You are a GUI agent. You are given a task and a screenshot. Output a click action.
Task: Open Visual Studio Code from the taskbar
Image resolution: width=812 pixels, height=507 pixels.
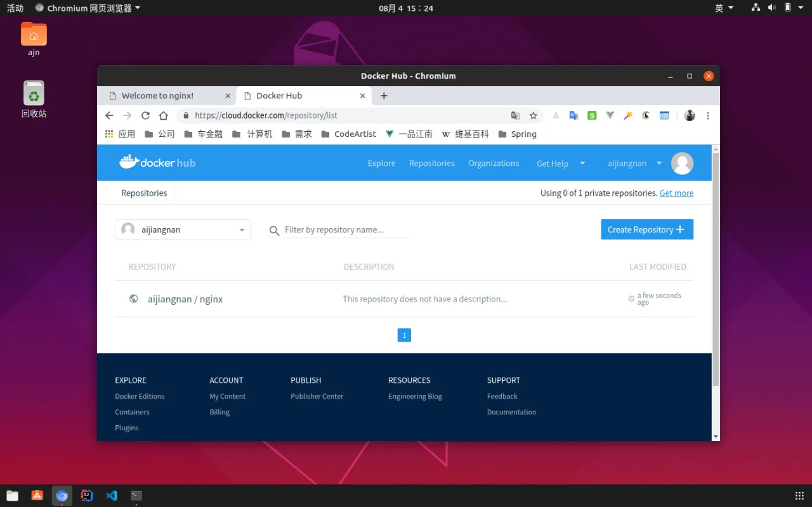pyautogui.click(x=112, y=496)
